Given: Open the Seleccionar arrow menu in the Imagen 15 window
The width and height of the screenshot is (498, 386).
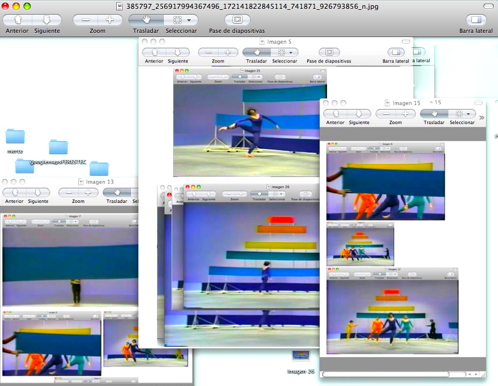Looking at the screenshot, I should 468,114.
